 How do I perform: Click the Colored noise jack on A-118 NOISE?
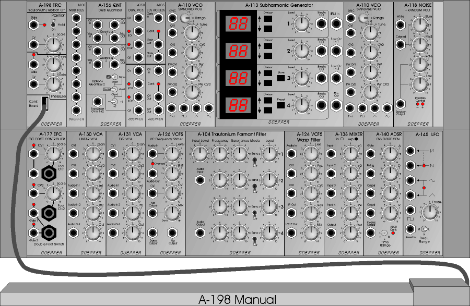401,44
